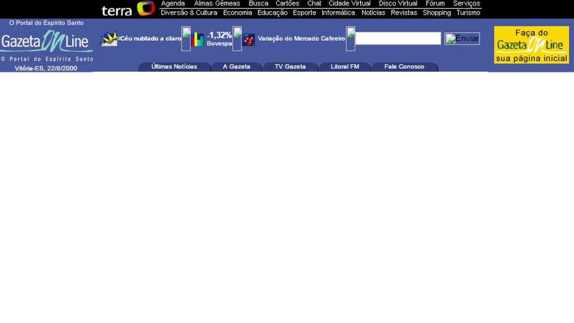Open the Disco Virtual link
Viewport: 574px width, 323px height.
point(398,4)
